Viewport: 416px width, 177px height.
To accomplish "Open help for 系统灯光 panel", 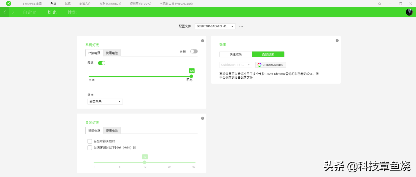I will point(203,41).
